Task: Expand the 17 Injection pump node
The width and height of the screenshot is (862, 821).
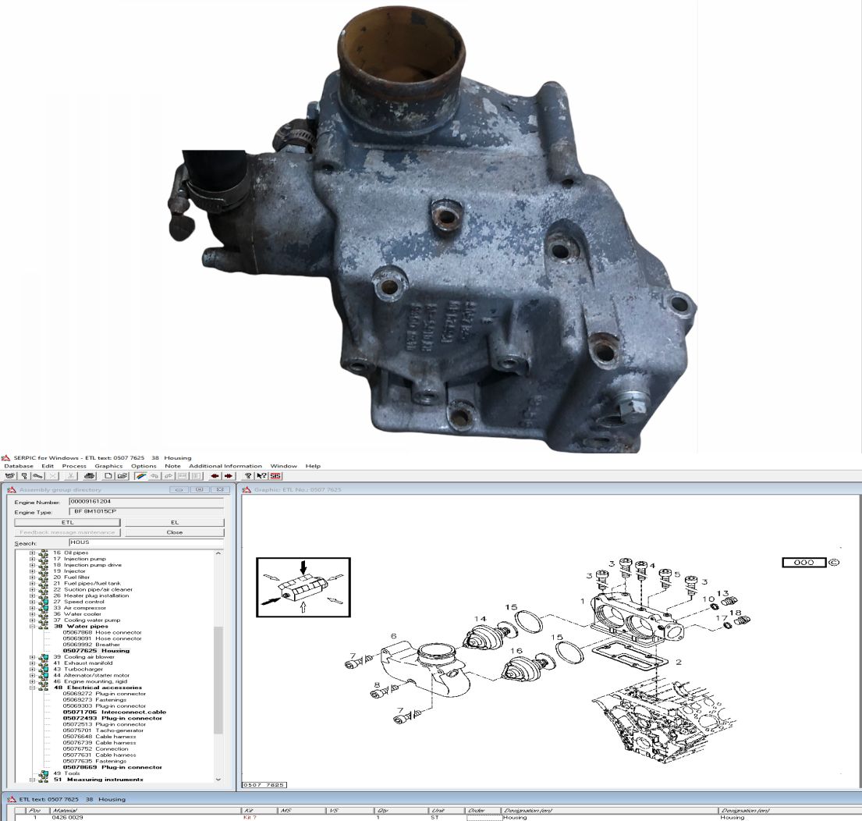Action: [x=33, y=559]
